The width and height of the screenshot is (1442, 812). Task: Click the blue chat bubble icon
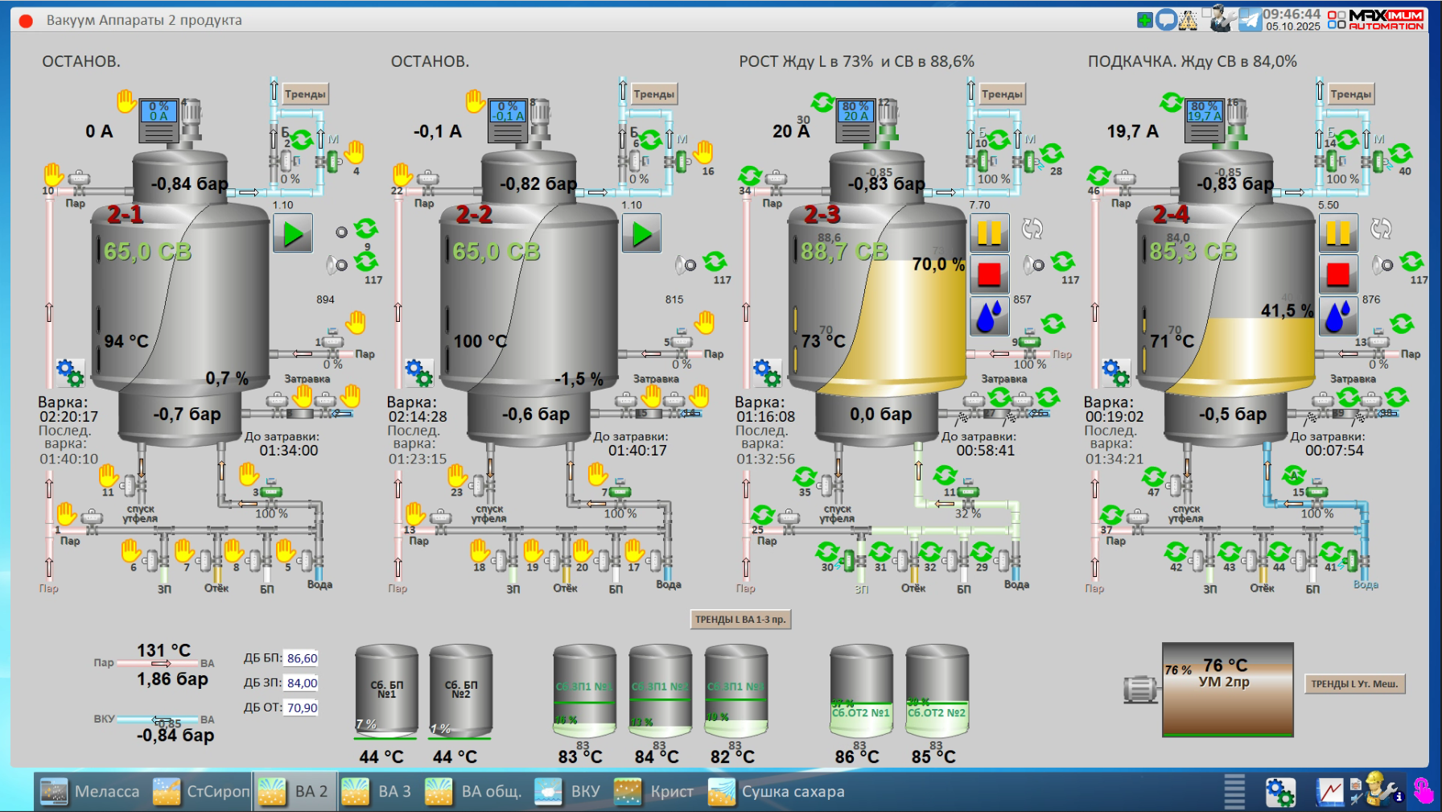[1165, 20]
